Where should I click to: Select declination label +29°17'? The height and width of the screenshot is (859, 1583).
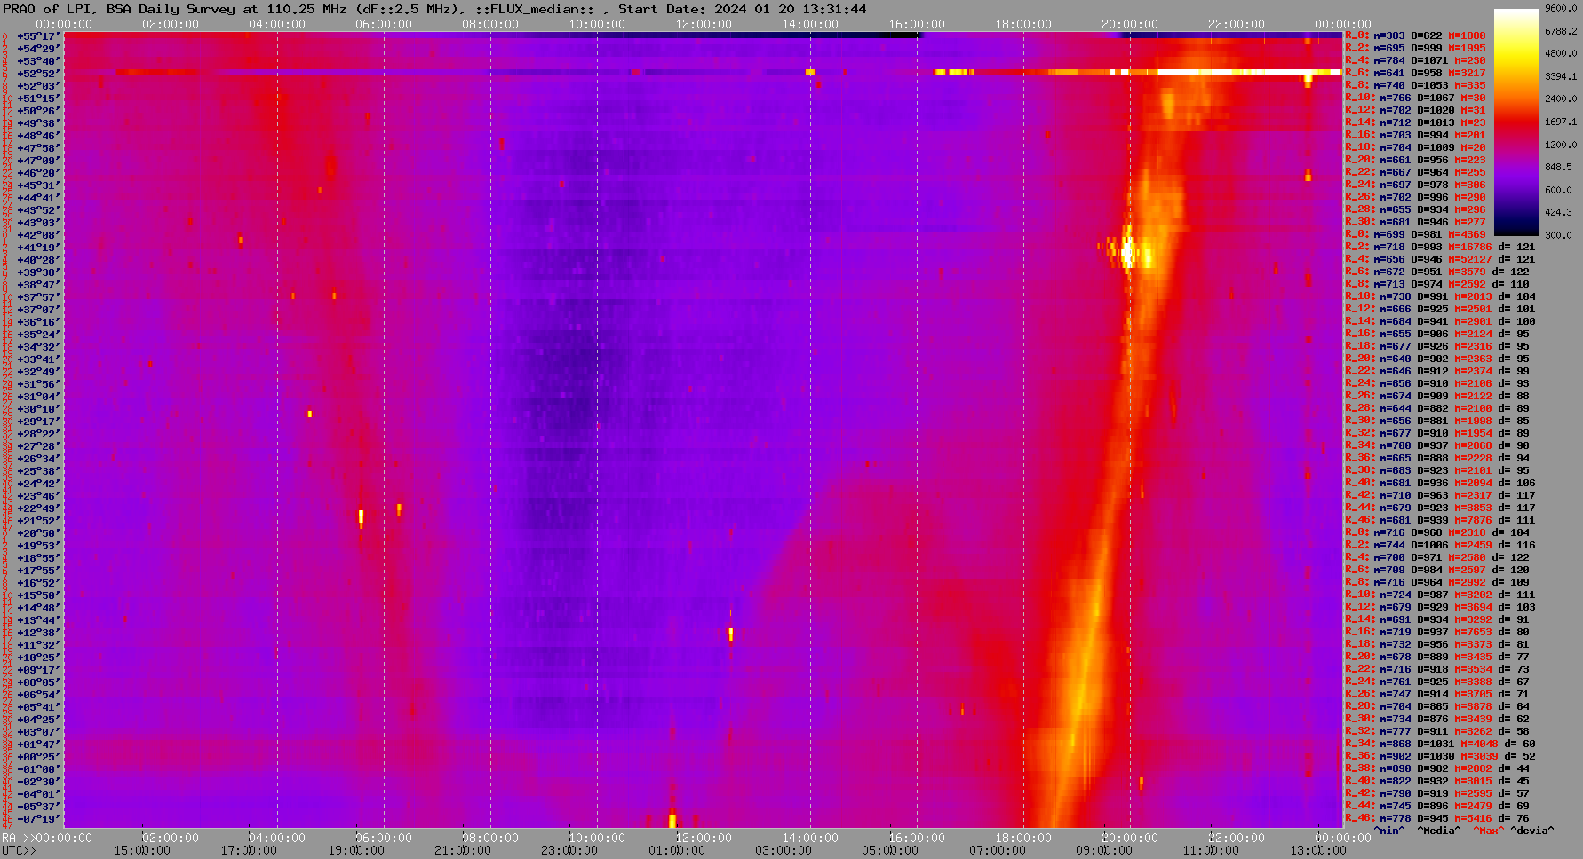pos(38,421)
